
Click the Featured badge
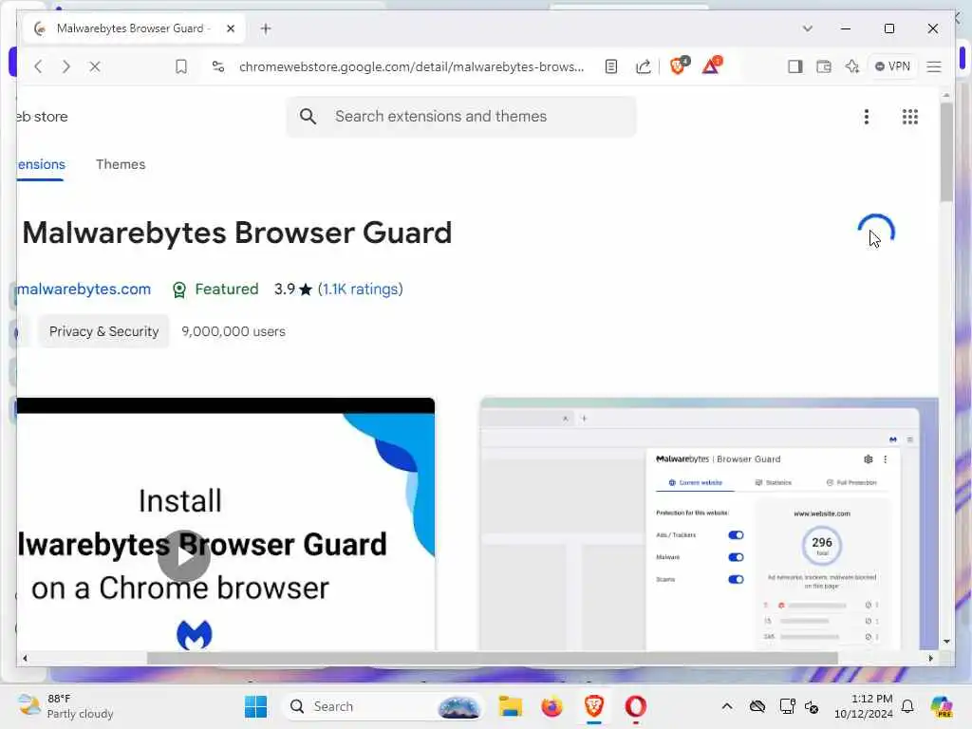coord(215,289)
